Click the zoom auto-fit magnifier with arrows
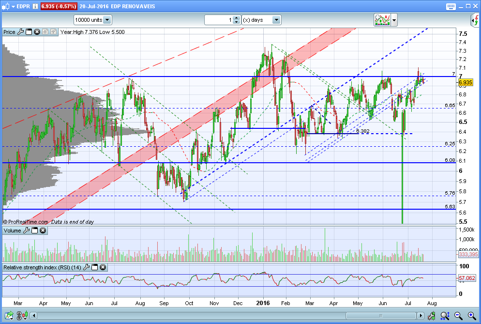The width and height of the screenshot is (481, 324). pos(445,315)
